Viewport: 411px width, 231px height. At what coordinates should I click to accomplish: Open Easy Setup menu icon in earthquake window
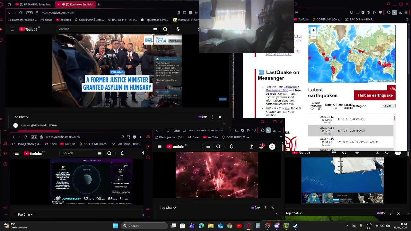(x=406, y=13)
